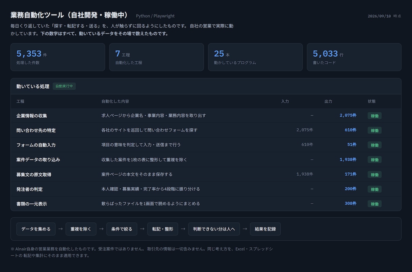Click the 1,938件 output value

pyautogui.click(x=348, y=159)
